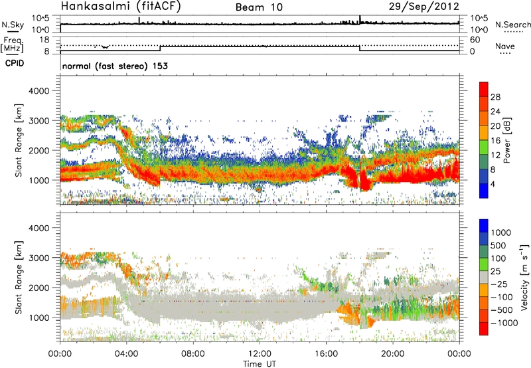Click the 20:00 time axis tick label
531x368 pixels.
(393, 354)
